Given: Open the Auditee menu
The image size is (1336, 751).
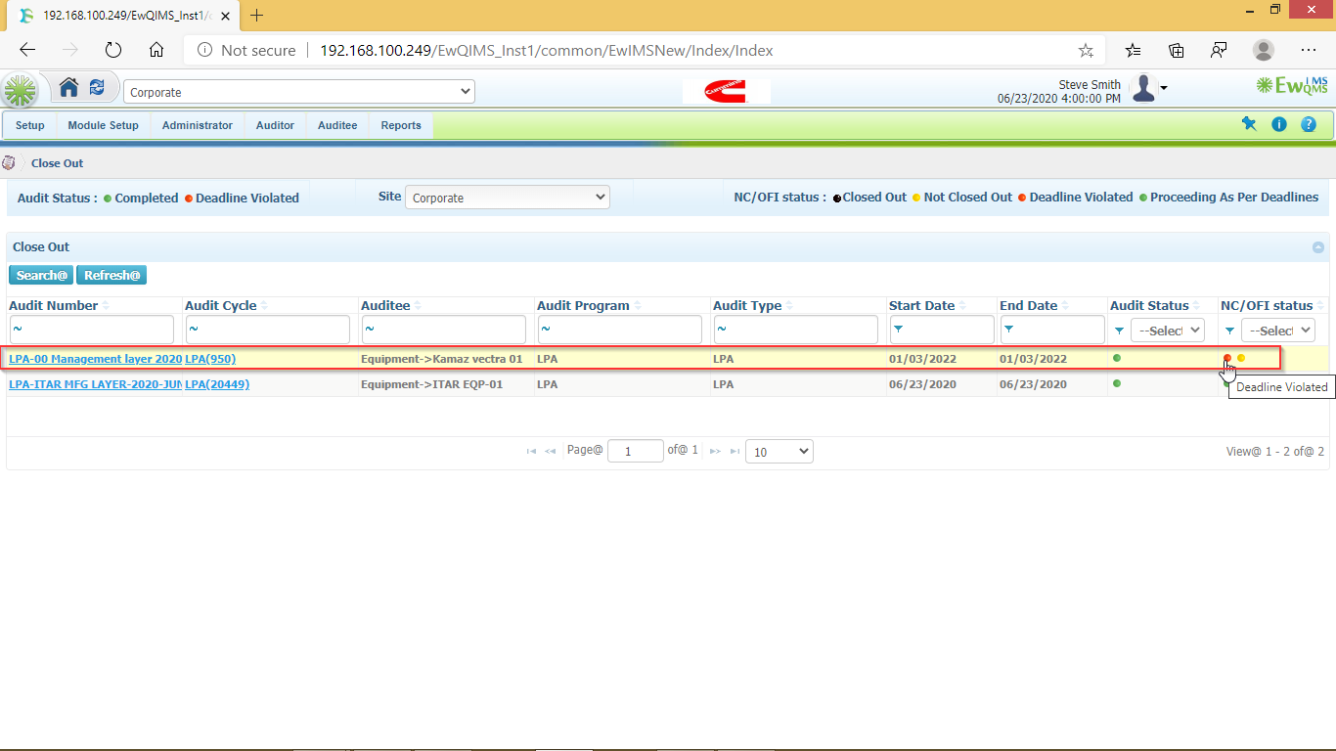Looking at the screenshot, I should tap(337, 125).
